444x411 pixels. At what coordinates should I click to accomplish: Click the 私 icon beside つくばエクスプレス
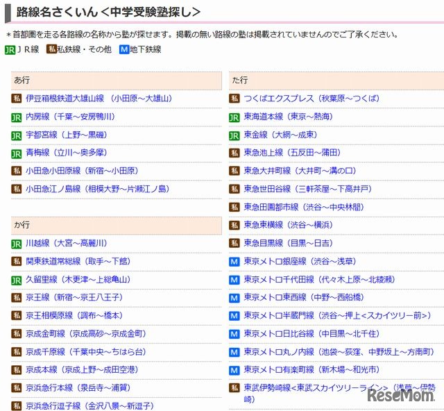tap(234, 99)
